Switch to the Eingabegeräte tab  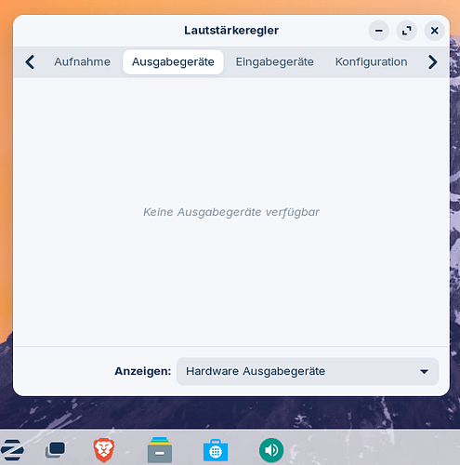pos(275,62)
